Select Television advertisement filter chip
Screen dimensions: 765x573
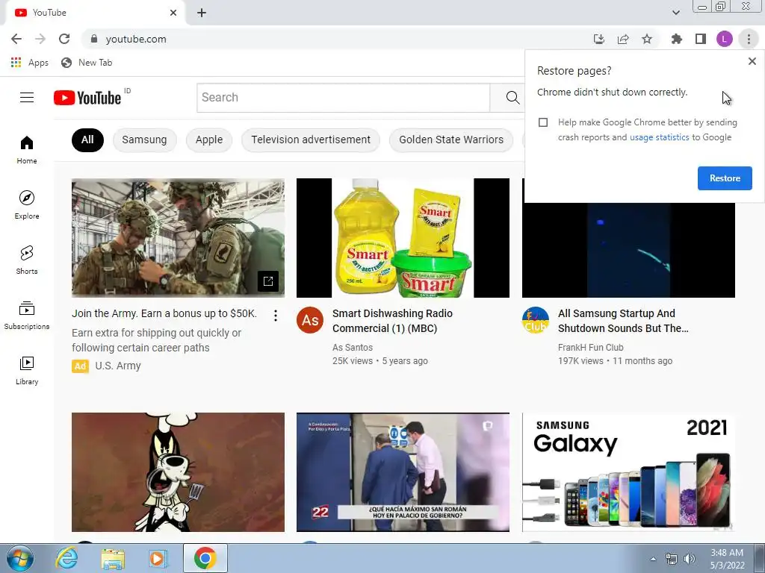(311, 140)
